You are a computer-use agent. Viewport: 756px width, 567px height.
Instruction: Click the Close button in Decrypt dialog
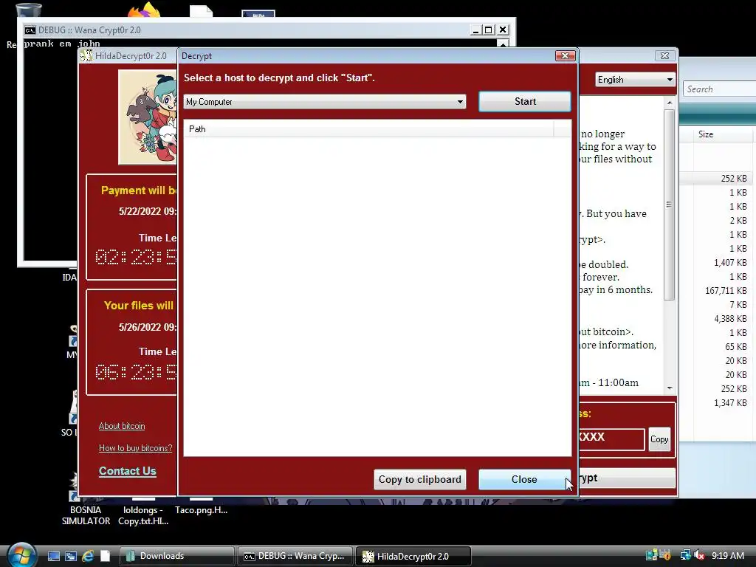tap(524, 479)
